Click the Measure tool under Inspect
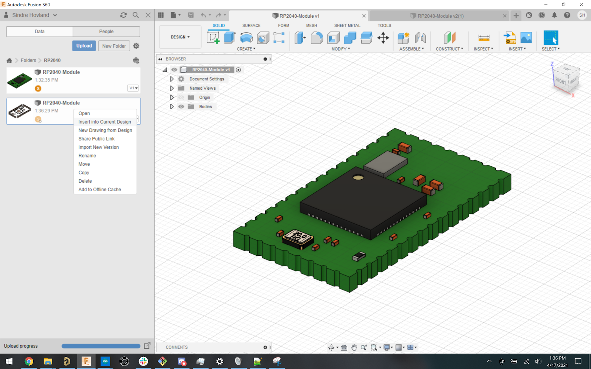 tap(484, 38)
